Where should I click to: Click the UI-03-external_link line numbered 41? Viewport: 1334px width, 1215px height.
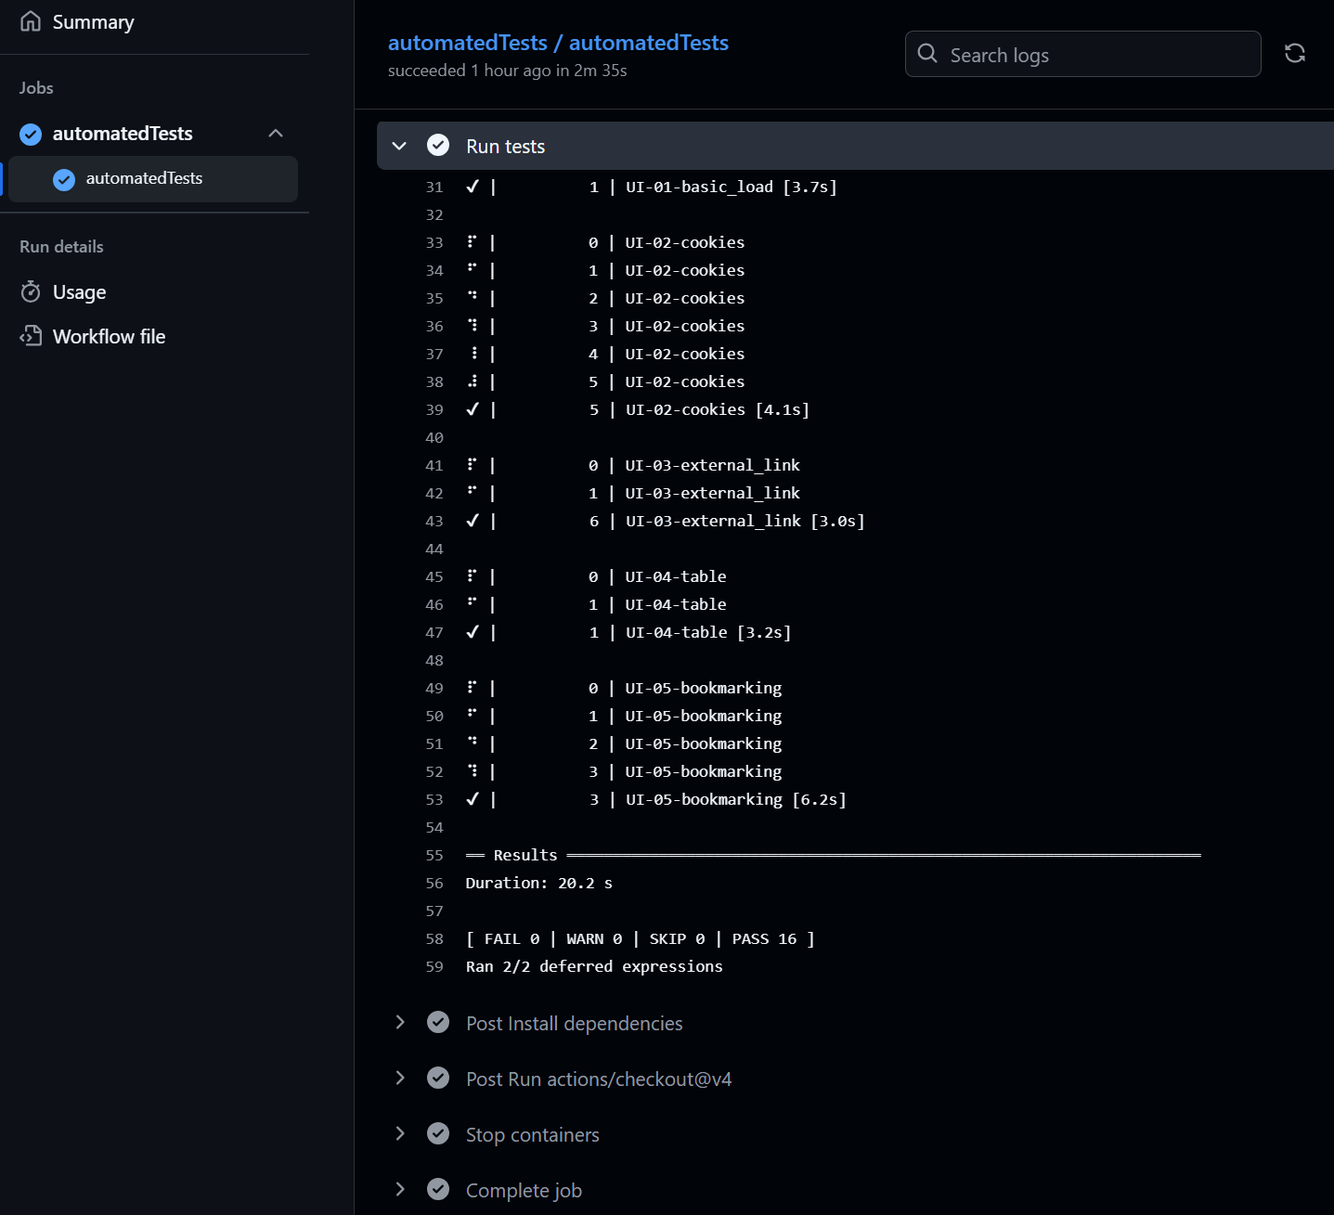click(632, 465)
